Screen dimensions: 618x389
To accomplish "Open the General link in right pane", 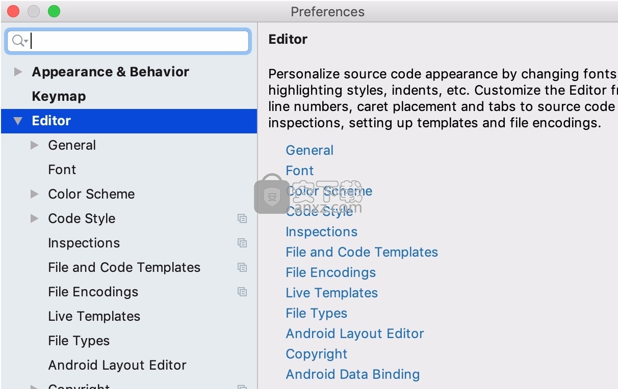I will pos(310,150).
